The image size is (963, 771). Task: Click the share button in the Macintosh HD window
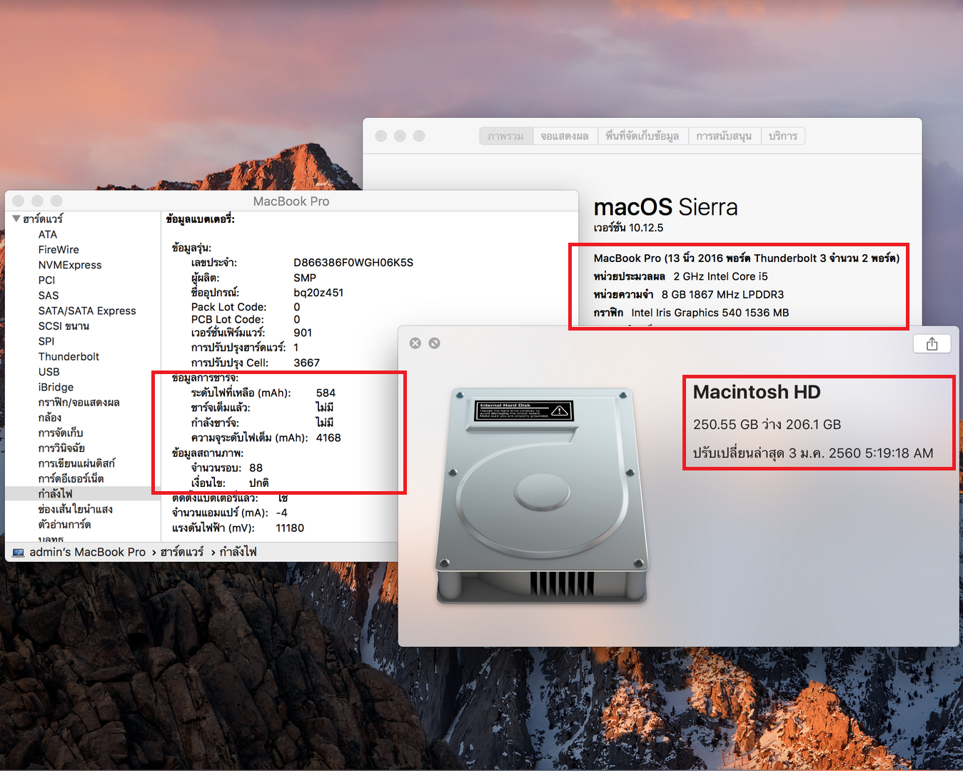pos(932,343)
